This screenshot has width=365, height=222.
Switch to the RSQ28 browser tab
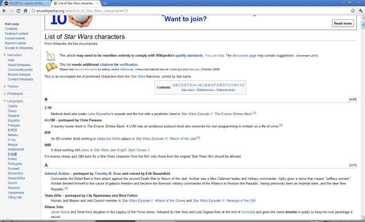[26, 3]
